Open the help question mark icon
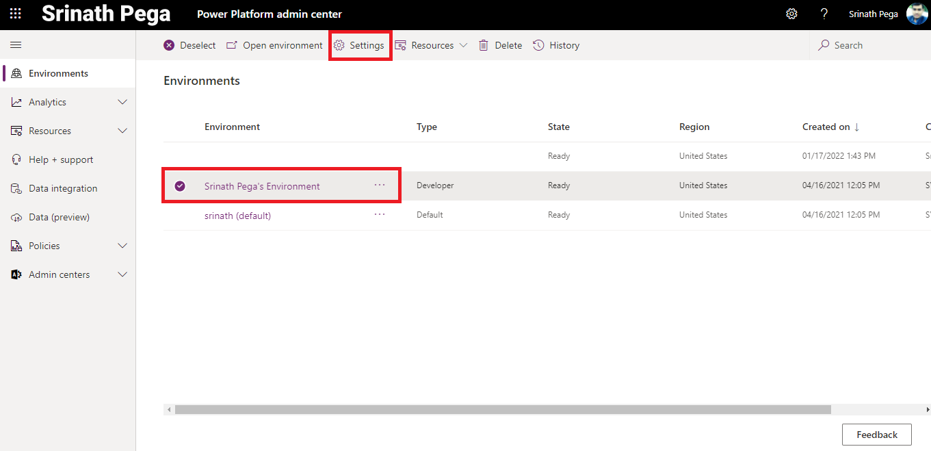 point(824,14)
